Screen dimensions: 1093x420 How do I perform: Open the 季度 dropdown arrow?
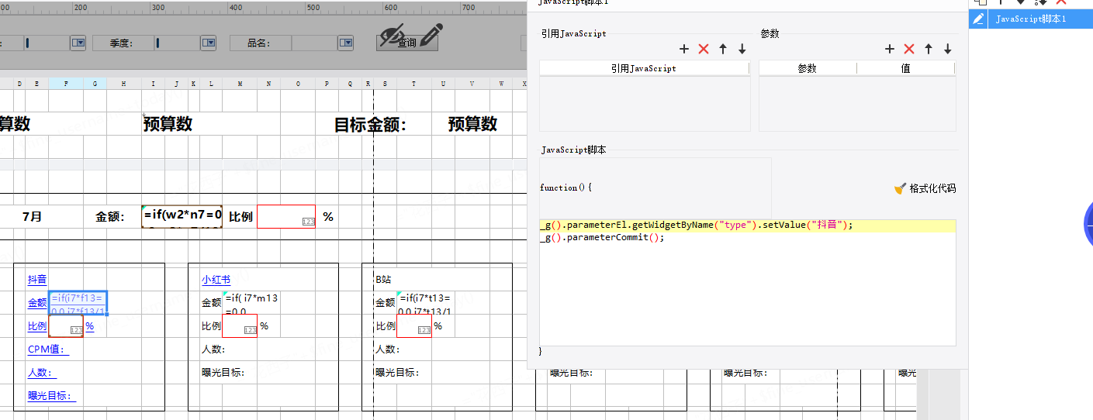(209, 43)
